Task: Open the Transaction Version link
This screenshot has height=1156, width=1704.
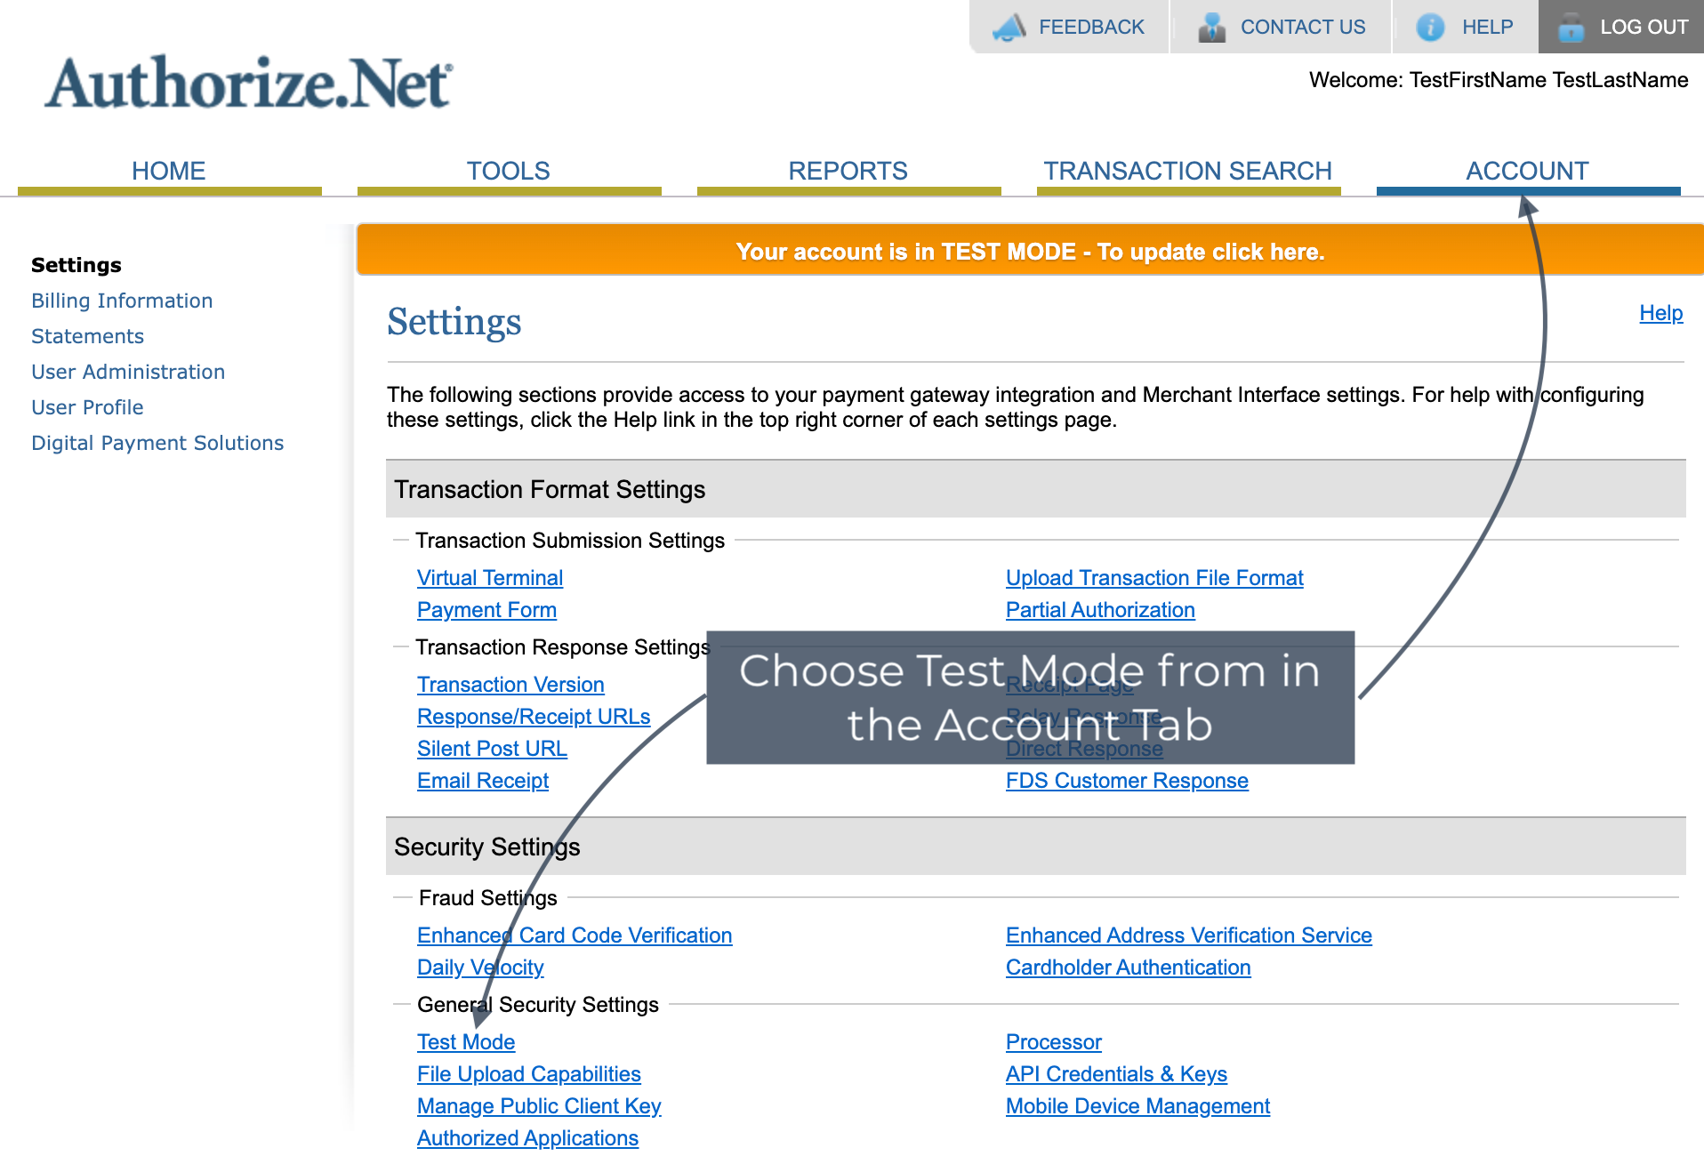Action: [510, 685]
